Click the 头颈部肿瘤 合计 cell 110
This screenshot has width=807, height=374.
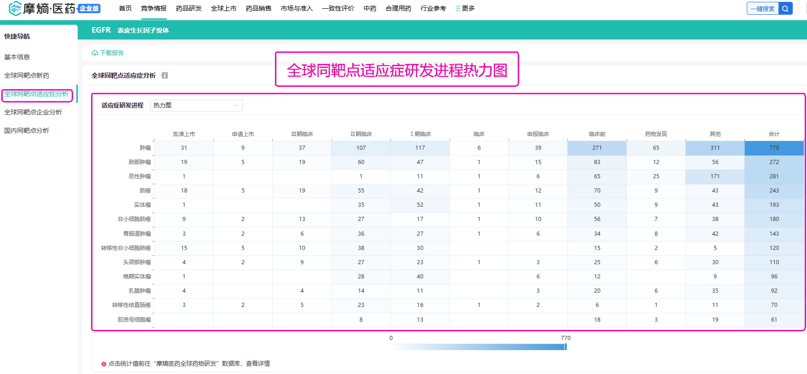[774, 262]
